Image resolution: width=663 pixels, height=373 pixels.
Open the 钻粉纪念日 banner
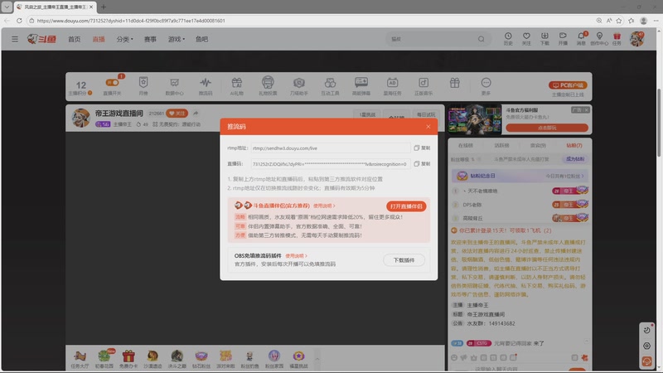[520, 176]
